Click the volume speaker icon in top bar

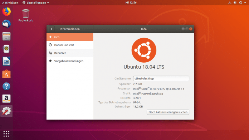[235, 3]
